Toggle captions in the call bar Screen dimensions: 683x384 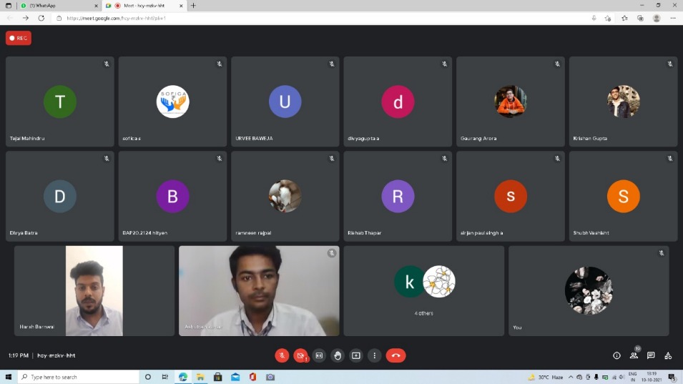pyautogui.click(x=319, y=355)
